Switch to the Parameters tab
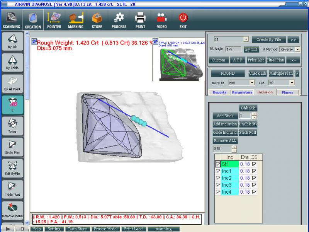 (x=242, y=92)
